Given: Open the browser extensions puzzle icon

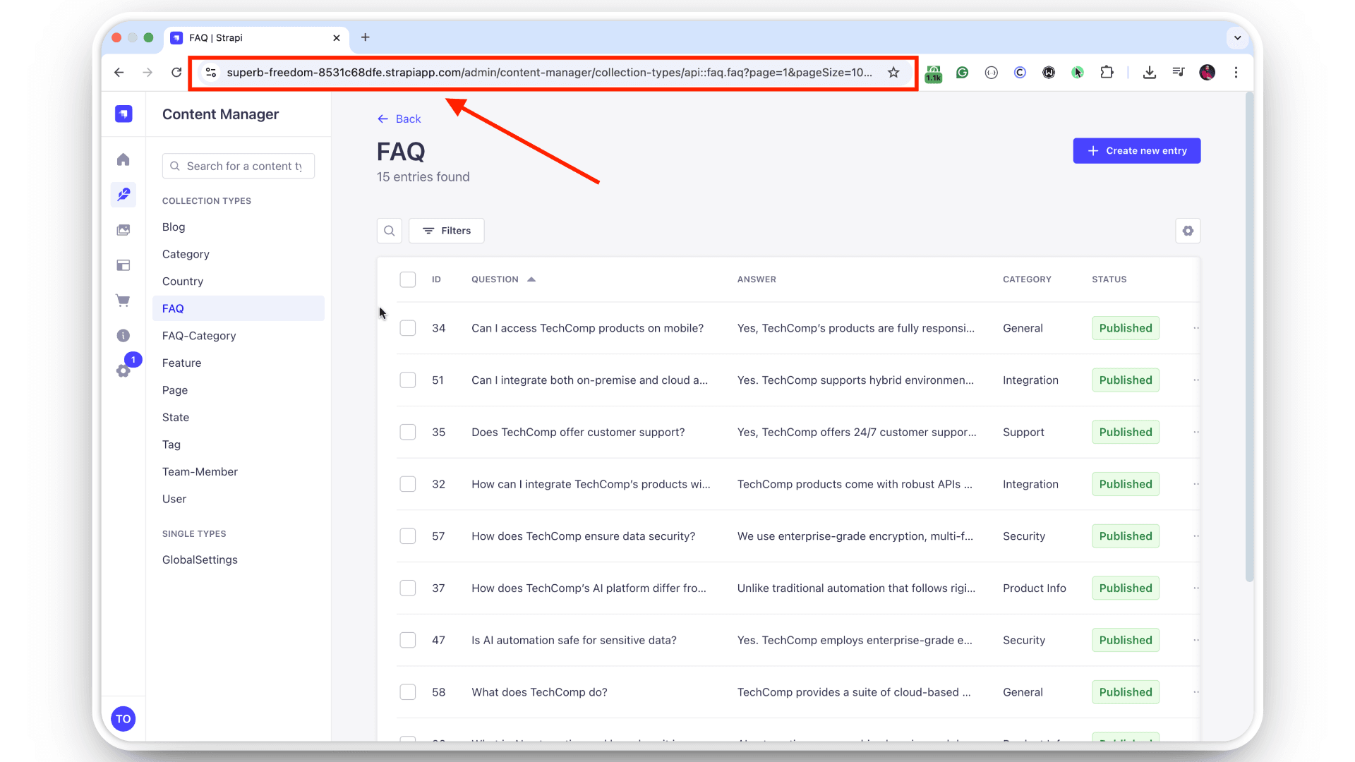Looking at the screenshot, I should tap(1107, 73).
